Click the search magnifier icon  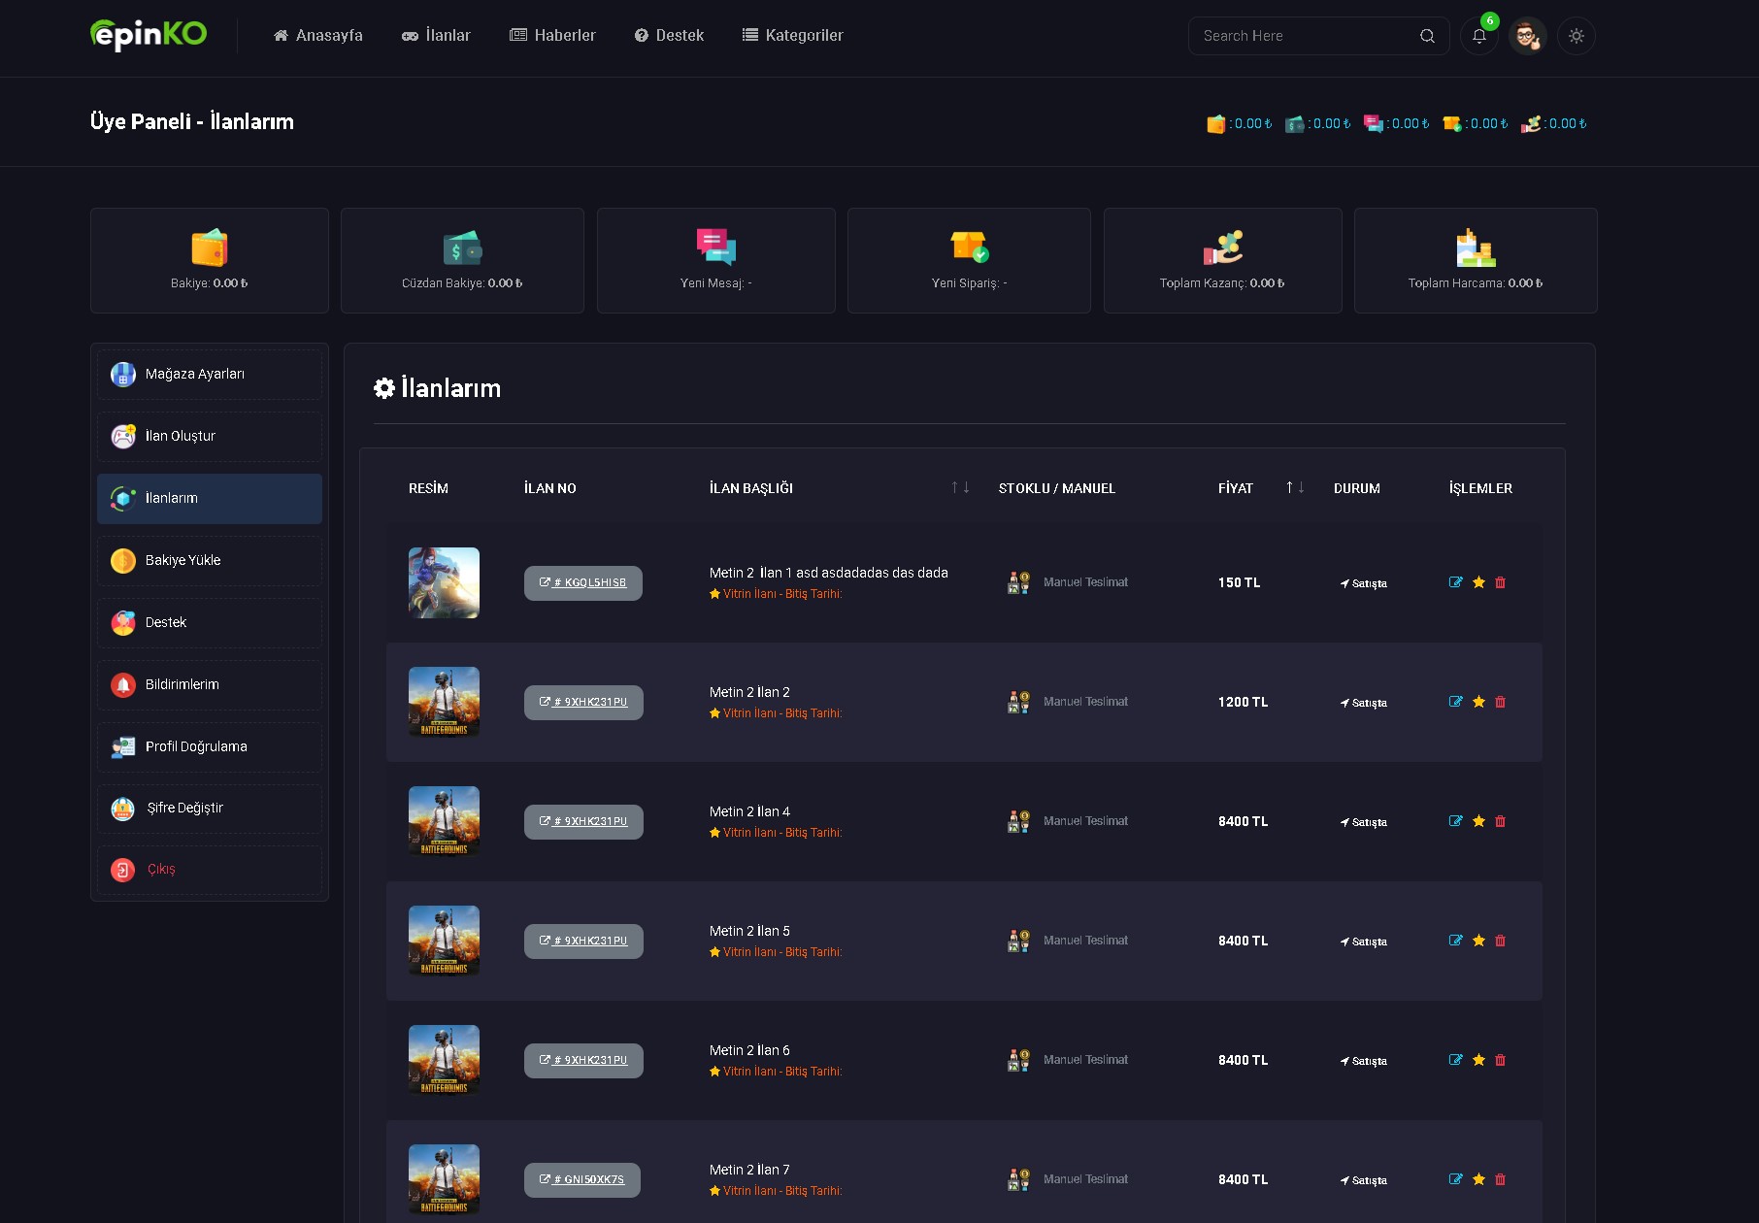pyautogui.click(x=1427, y=36)
